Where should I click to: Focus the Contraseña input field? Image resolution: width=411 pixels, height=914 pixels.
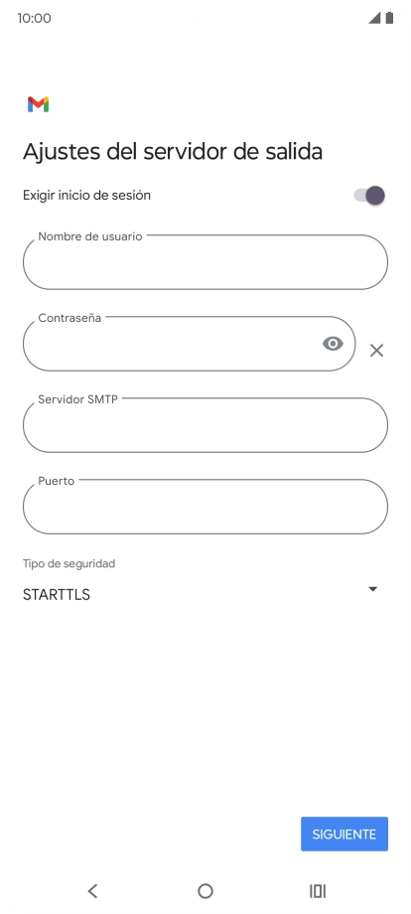(x=190, y=344)
